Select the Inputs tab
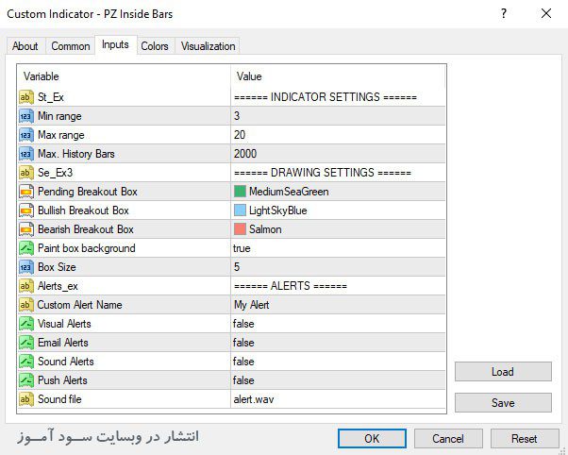The image size is (568, 455). (x=115, y=44)
